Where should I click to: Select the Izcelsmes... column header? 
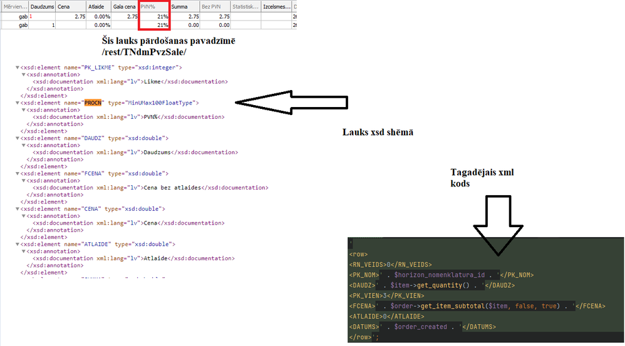tap(277, 7)
